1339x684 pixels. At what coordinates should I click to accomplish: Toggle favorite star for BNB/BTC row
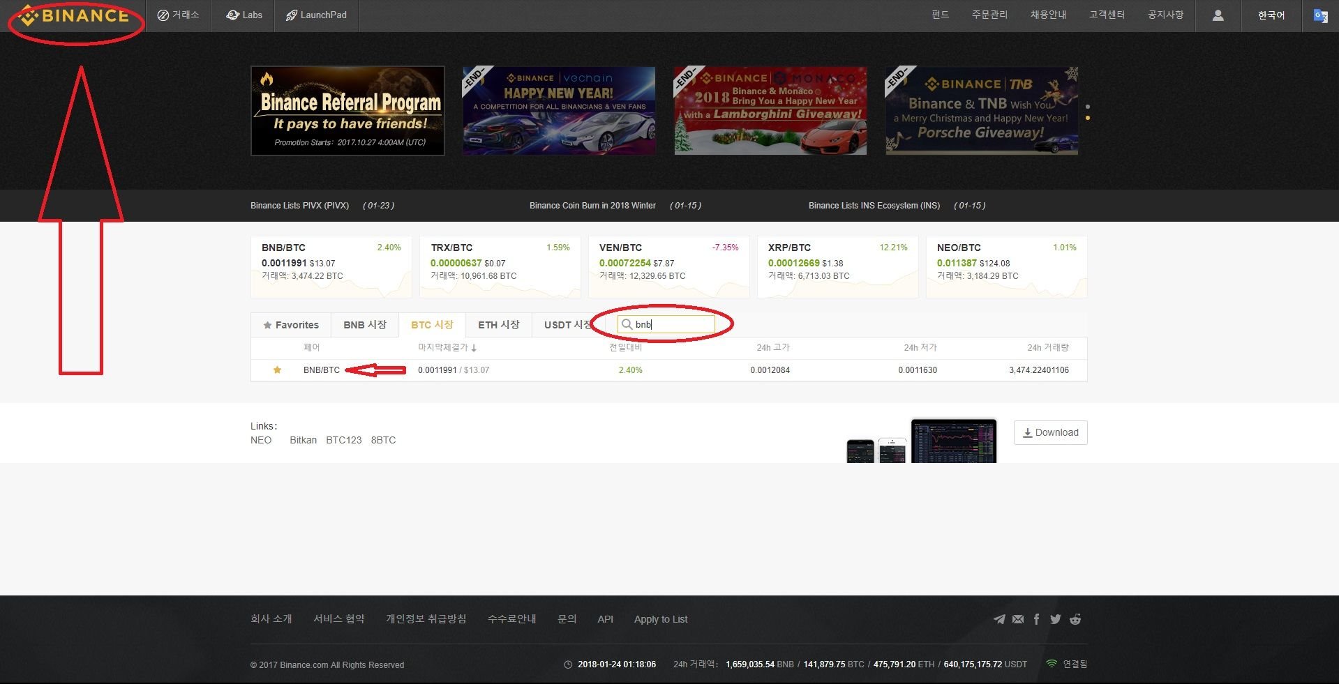pos(277,370)
